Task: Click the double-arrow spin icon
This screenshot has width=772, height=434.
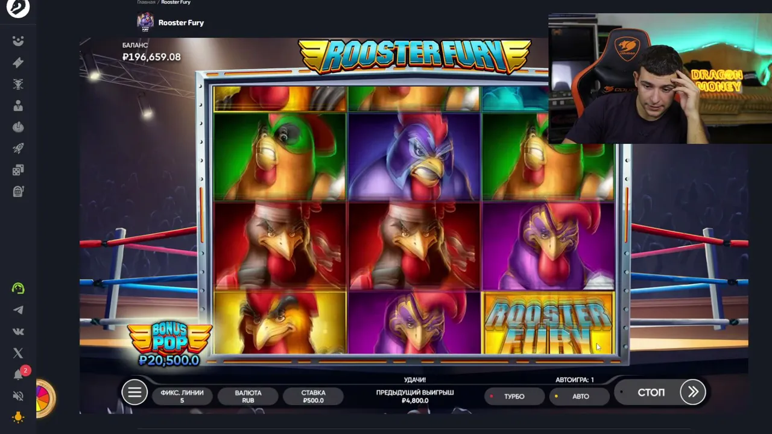Action: click(x=693, y=392)
